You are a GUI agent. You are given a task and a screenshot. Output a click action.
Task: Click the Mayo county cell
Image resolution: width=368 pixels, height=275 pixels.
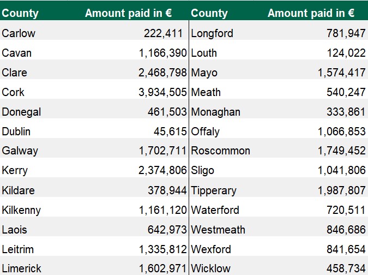click(204, 73)
